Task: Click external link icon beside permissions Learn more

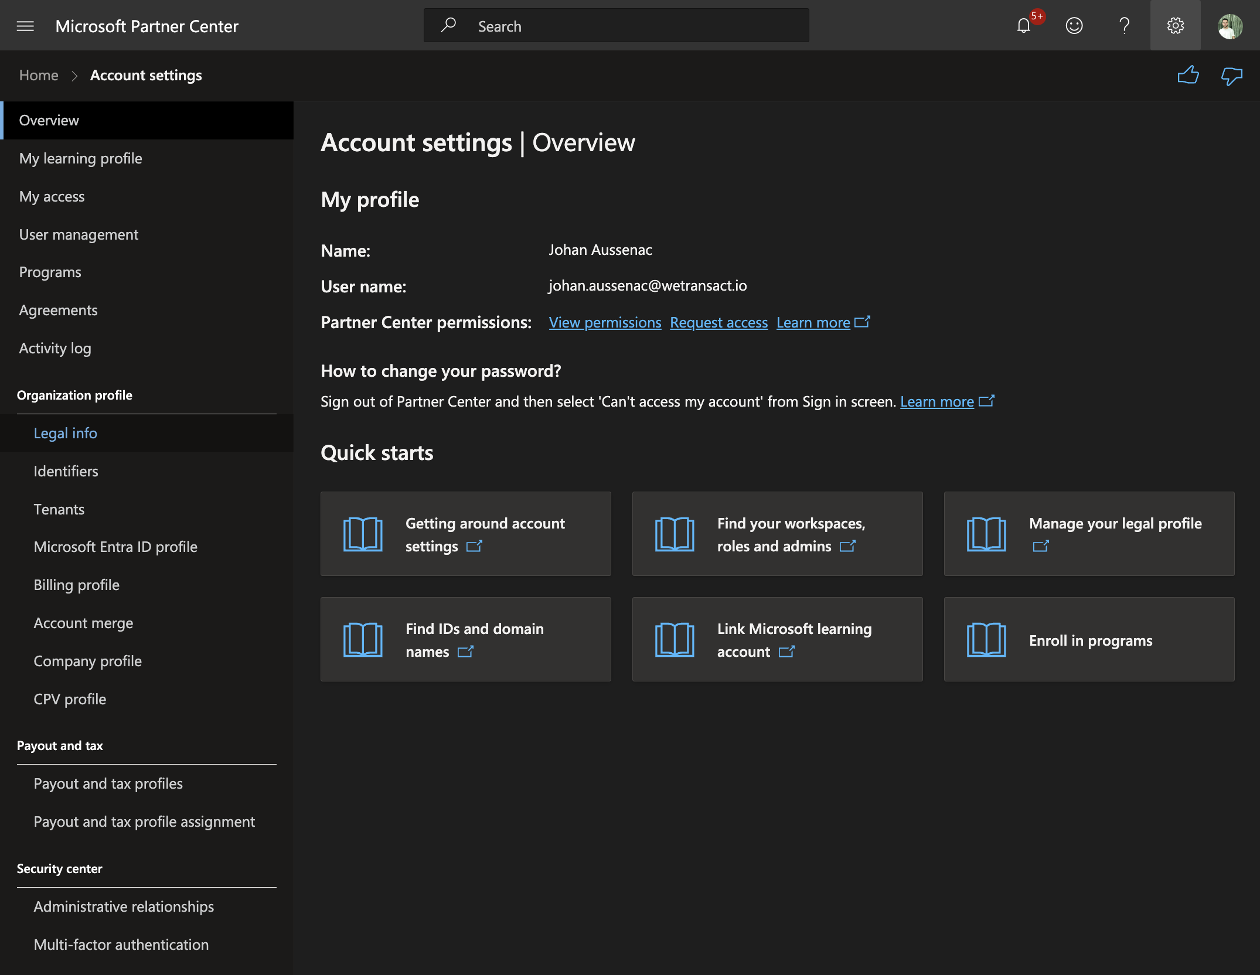Action: point(863,322)
